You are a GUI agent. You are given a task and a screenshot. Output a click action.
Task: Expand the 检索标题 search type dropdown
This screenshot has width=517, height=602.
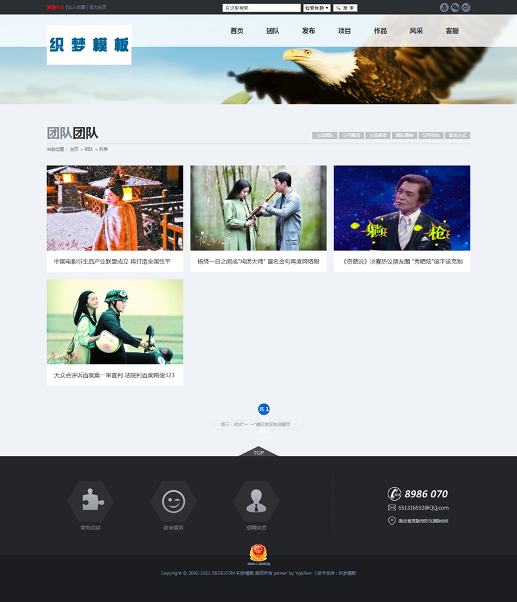[x=317, y=8]
